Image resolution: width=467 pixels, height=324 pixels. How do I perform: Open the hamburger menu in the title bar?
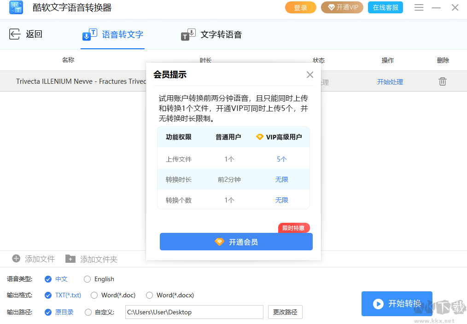point(419,7)
